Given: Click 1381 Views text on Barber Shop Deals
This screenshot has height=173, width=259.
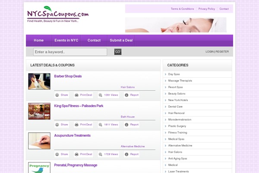Looking at the screenshot, I should point(111,95).
